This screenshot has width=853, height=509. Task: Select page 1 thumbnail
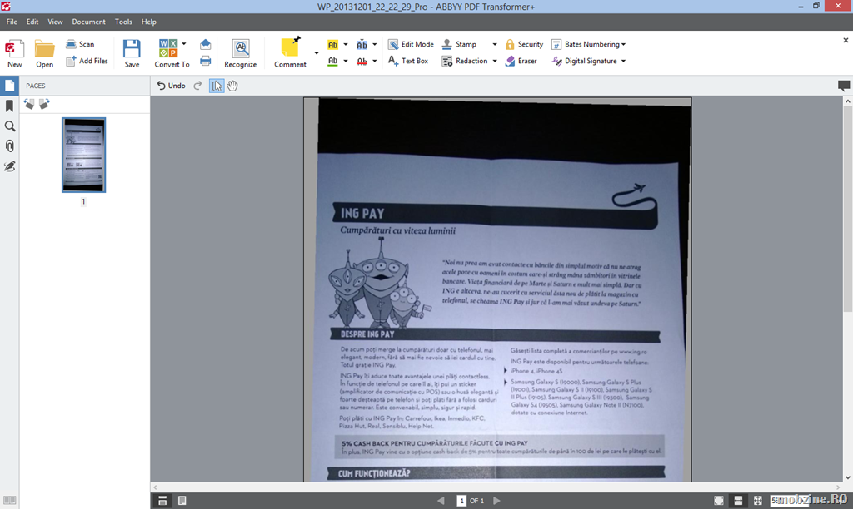(84, 155)
